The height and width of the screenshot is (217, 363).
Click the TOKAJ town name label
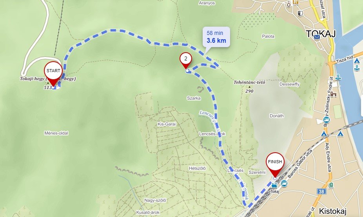click(321, 34)
